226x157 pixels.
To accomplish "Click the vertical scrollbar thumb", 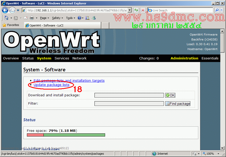I will pos(222,43).
